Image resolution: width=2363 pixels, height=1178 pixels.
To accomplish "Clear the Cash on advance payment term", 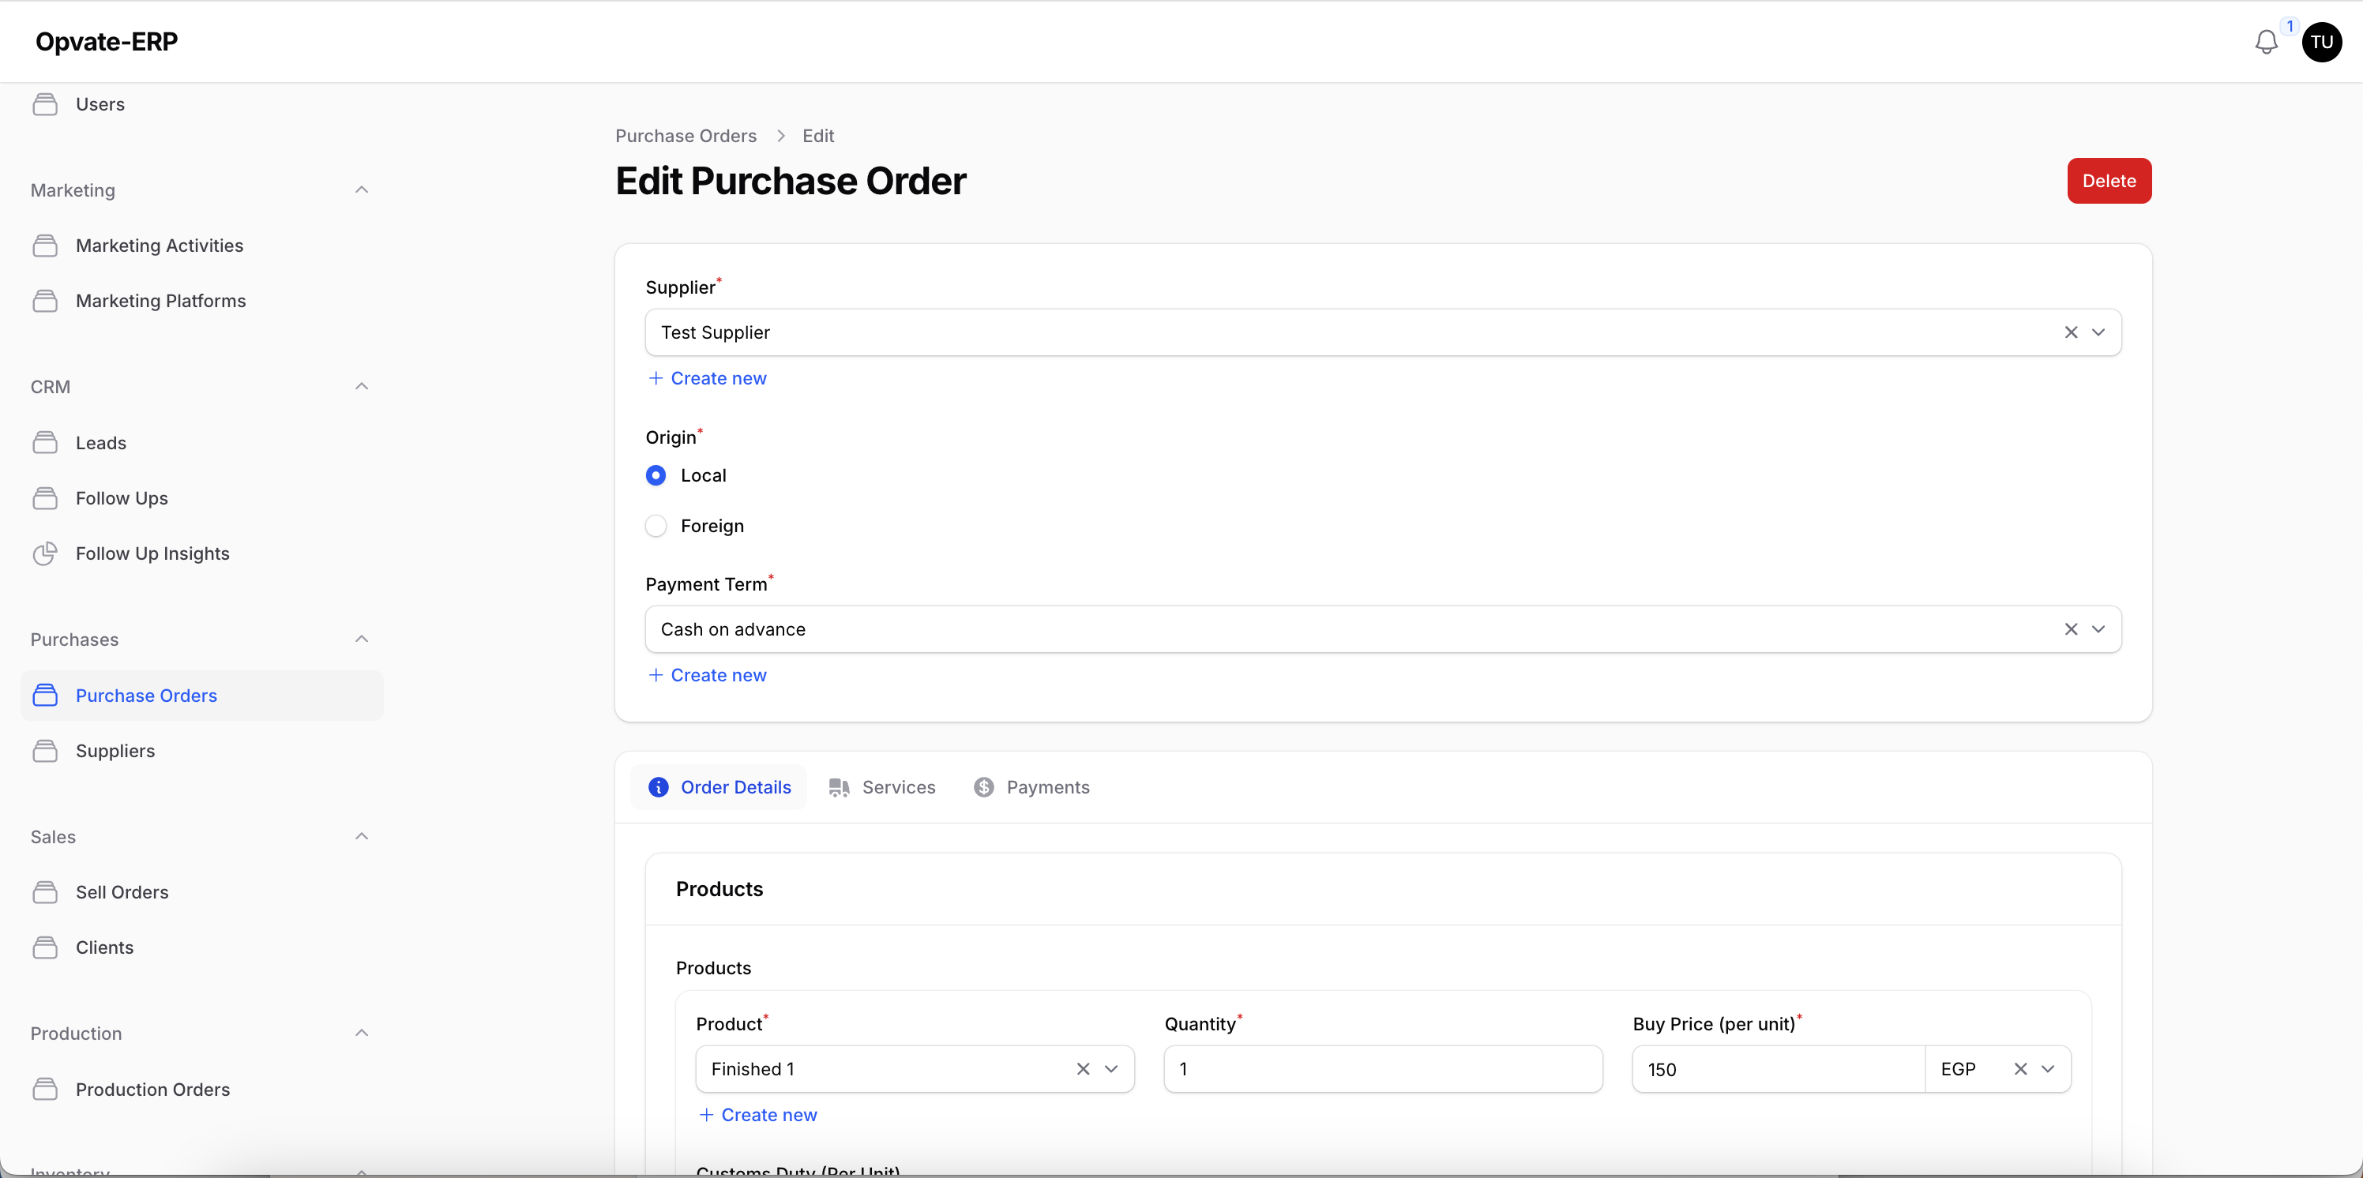I will point(2070,630).
